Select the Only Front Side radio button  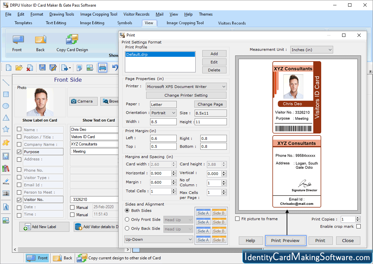(127, 220)
